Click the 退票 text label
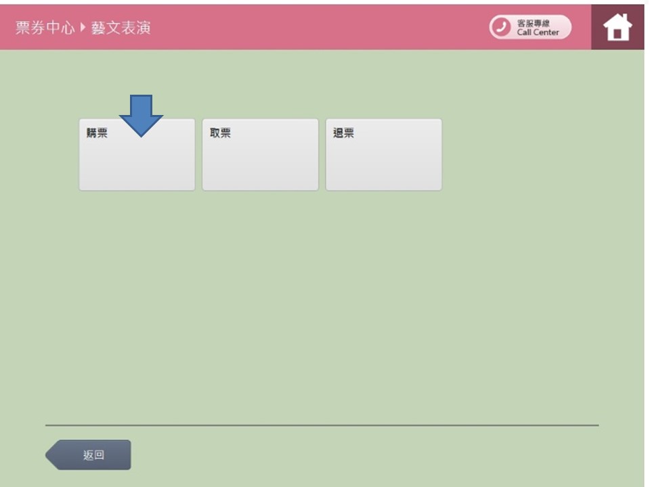Screen dimensions: 650x487 point(343,133)
